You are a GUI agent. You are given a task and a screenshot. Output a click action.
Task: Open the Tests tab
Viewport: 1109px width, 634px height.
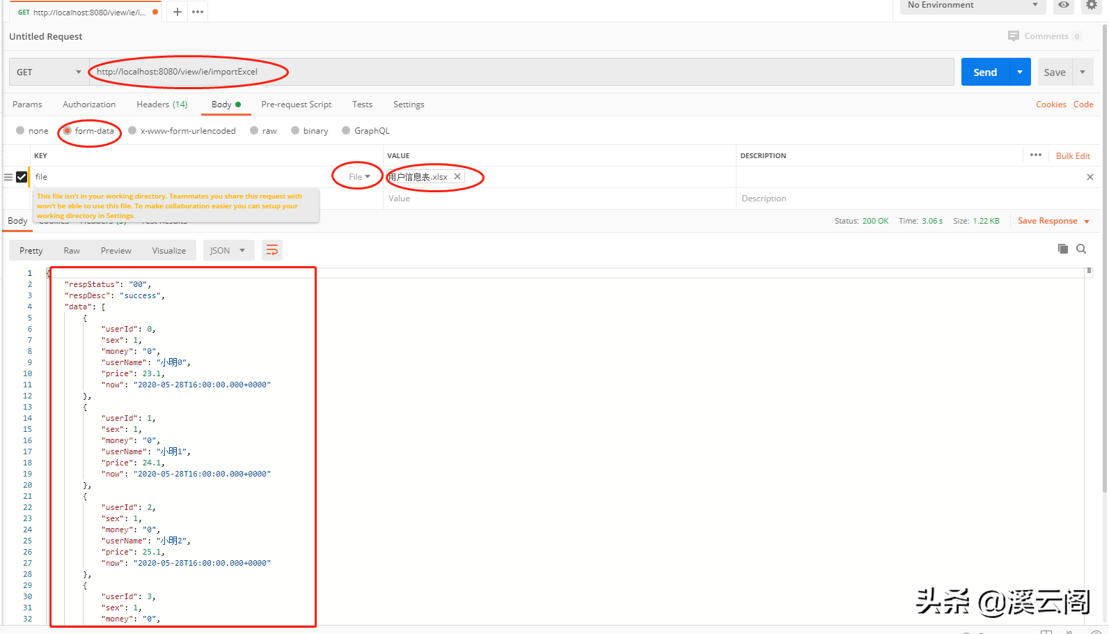(x=362, y=105)
